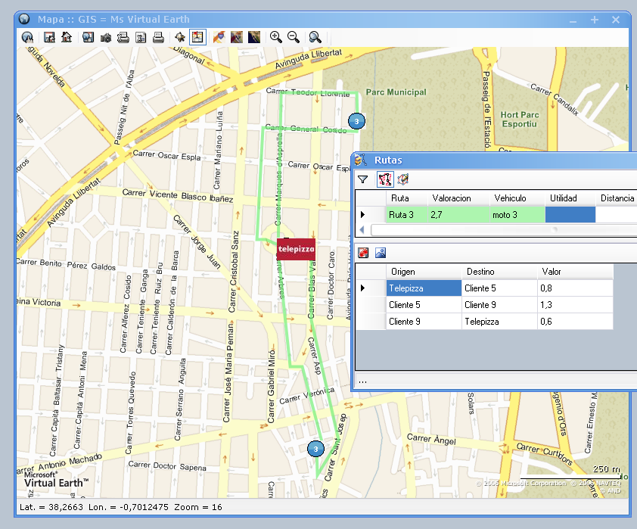Click the picture icon above Origen table

coord(381,253)
